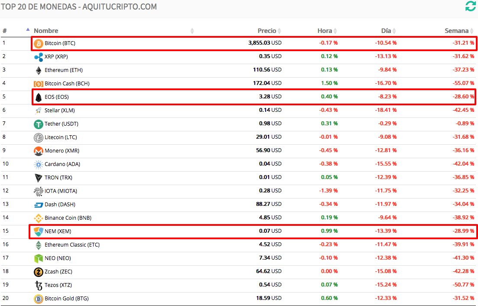Click the green refresh icon
The height and width of the screenshot is (306, 478).
(470, 6)
